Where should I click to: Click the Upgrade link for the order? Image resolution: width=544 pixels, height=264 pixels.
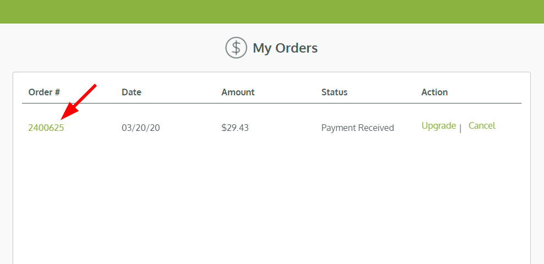pos(438,125)
